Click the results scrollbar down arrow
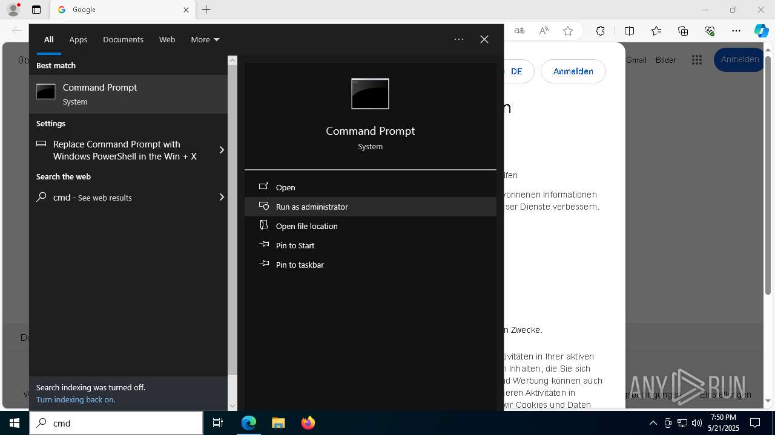This screenshot has width=775, height=435. 232,406
